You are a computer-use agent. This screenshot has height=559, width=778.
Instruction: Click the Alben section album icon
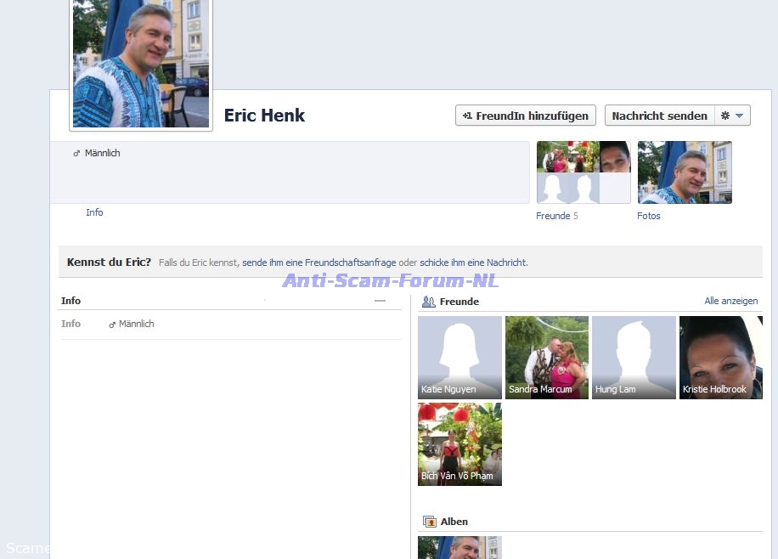(430, 522)
